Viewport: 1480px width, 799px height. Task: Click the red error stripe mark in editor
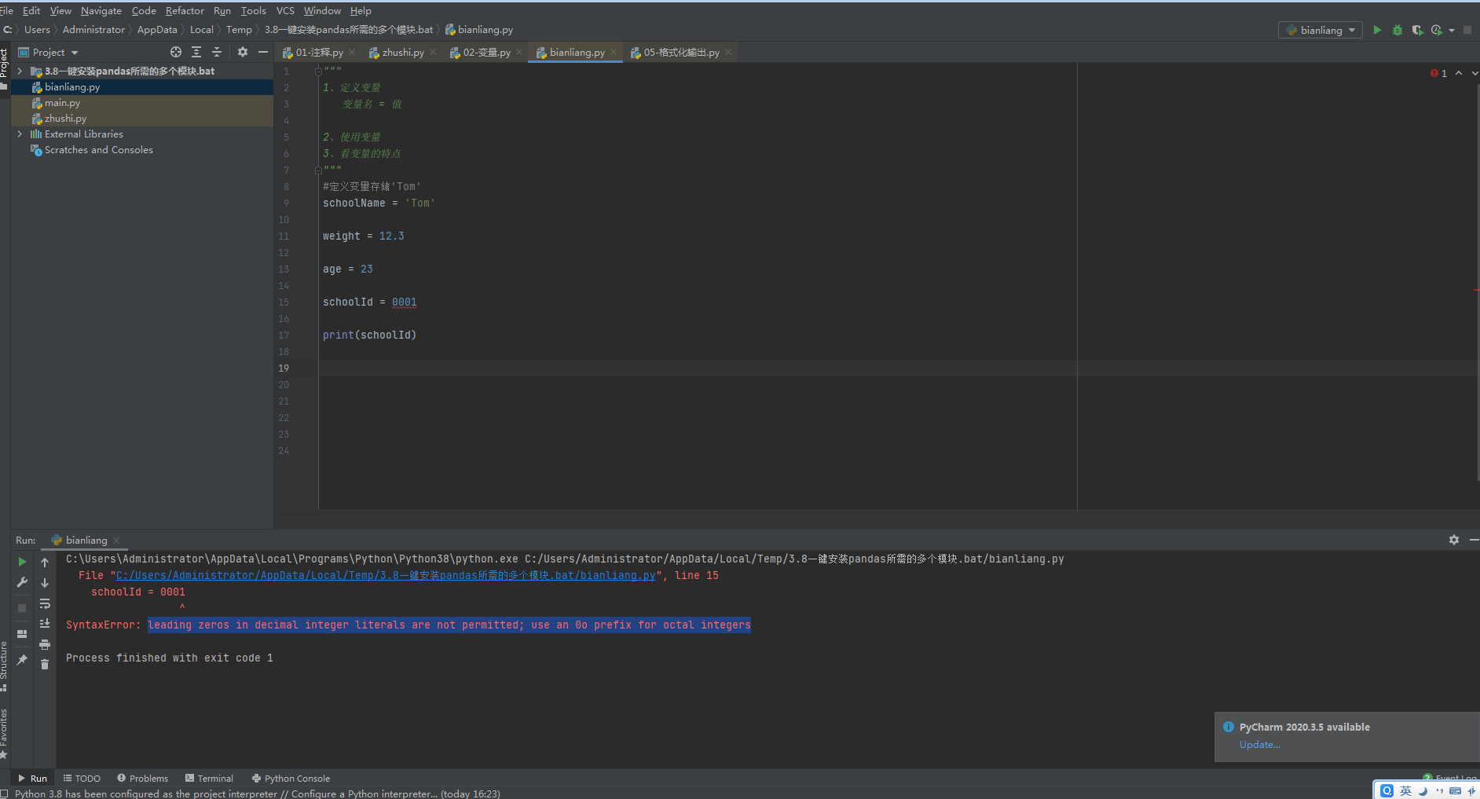click(1476, 290)
